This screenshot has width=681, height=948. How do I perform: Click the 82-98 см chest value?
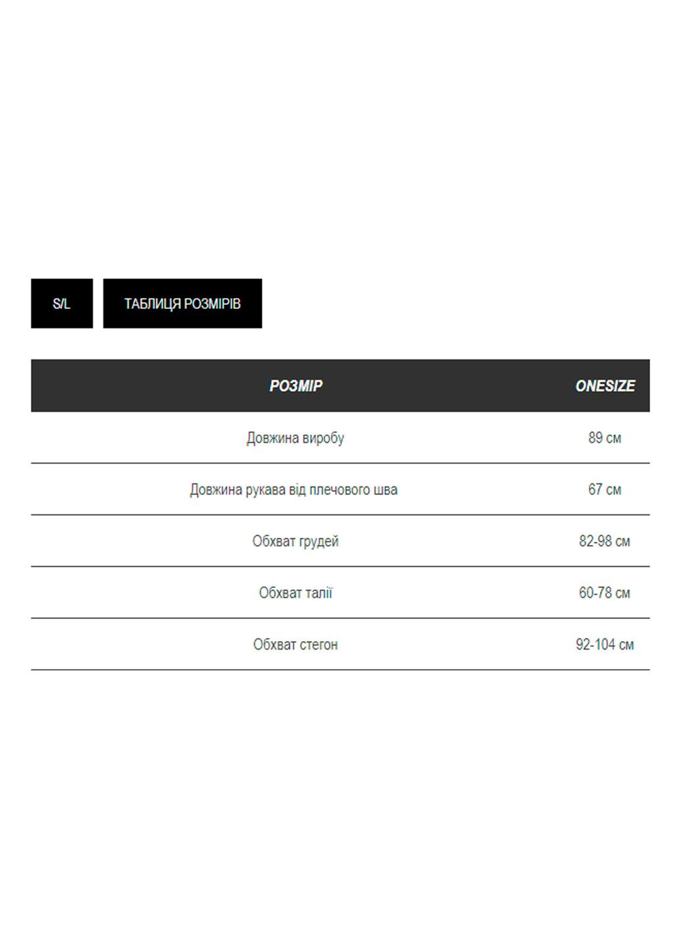coord(605,541)
